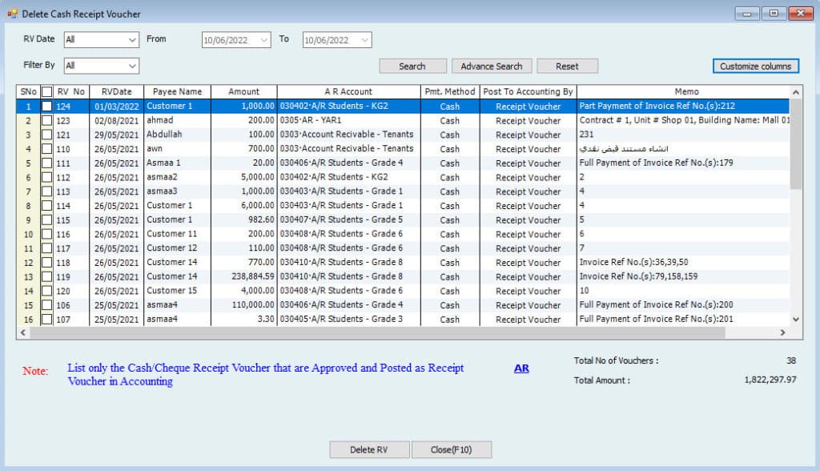Image resolution: width=820 pixels, height=471 pixels.
Task: Open Advance Search
Action: [x=491, y=66]
